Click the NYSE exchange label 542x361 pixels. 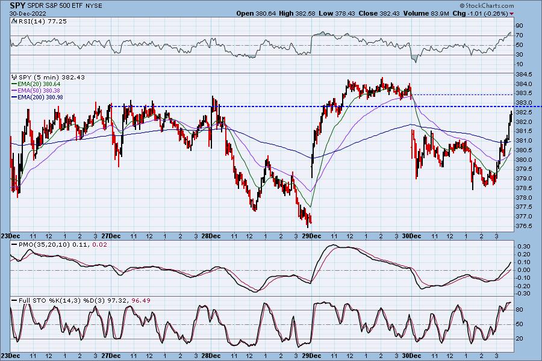[x=93, y=6]
